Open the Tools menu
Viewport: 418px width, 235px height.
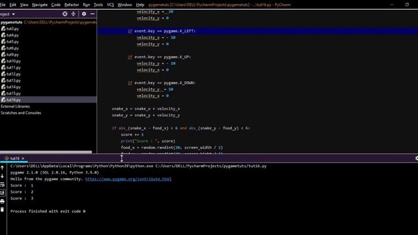coord(98,5)
